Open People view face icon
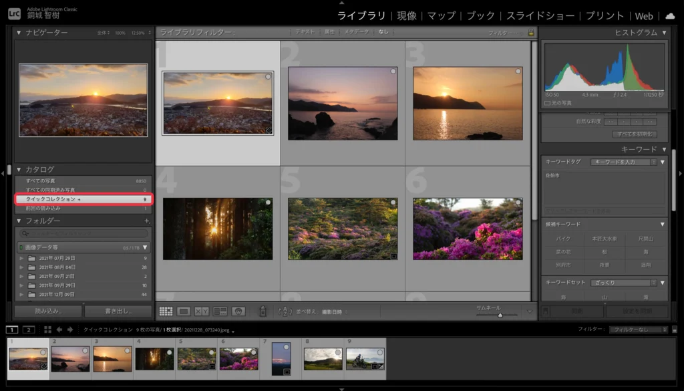The width and height of the screenshot is (684, 391). click(x=238, y=311)
